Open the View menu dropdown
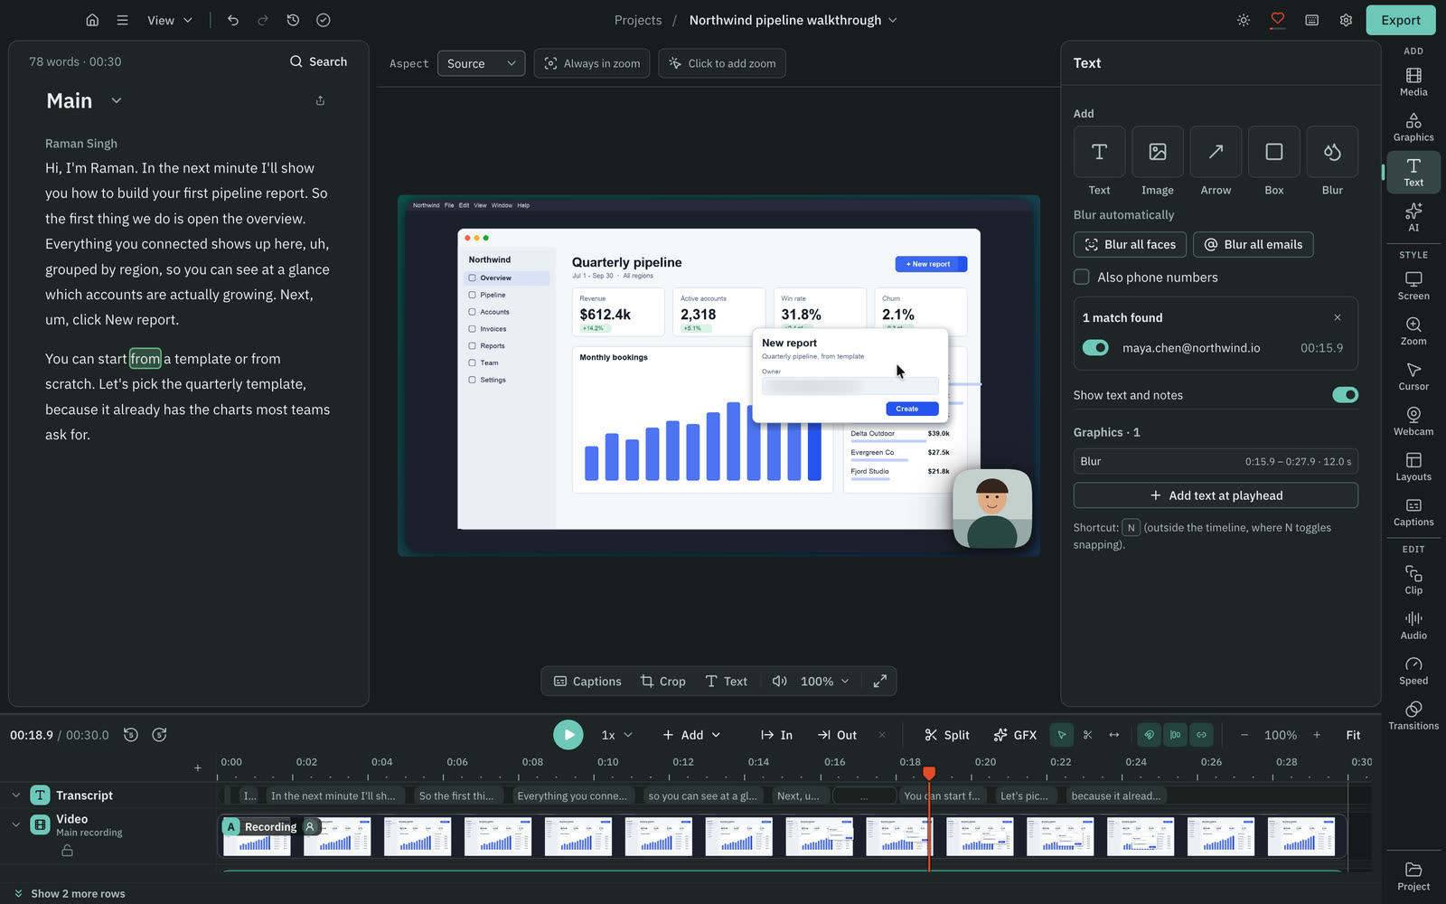The height and width of the screenshot is (904, 1446). pyautogui.click(x=170, y=20)
